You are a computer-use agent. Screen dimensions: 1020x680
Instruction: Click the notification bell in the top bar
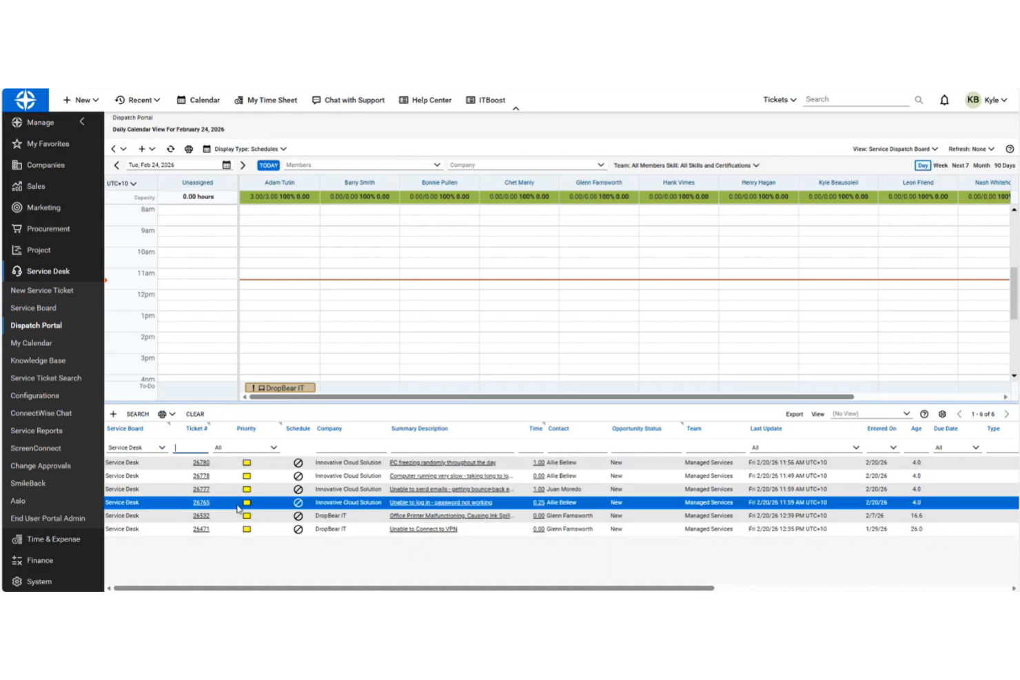(x=944, y=100)
